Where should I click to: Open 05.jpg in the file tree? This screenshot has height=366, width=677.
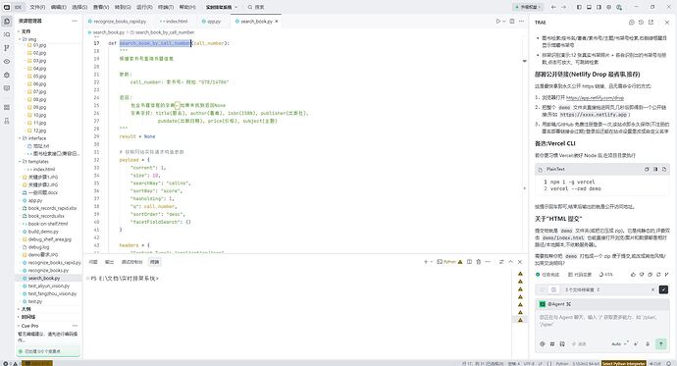pyautogui.click(x=39, y=76)
